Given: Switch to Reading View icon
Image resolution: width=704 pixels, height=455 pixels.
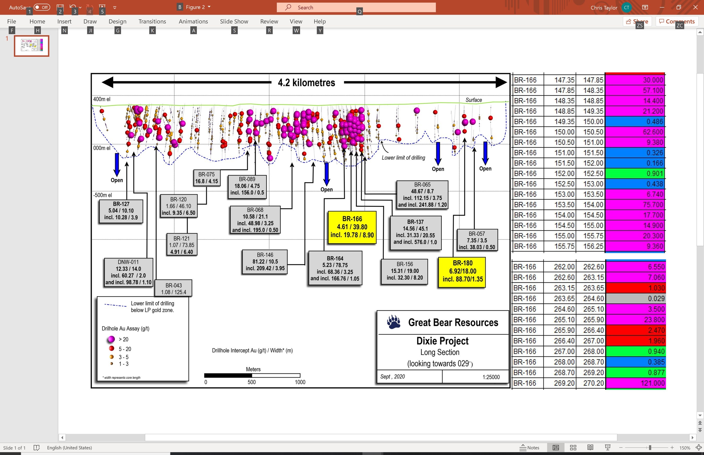Looking at the screenshot, I should click(x=590, y=448).
